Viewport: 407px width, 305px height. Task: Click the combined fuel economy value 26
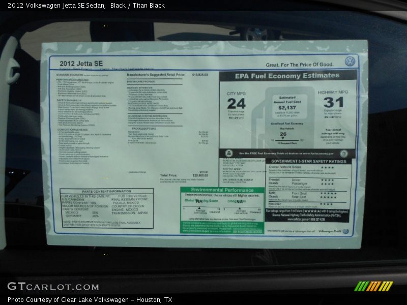tap(283, 134)
